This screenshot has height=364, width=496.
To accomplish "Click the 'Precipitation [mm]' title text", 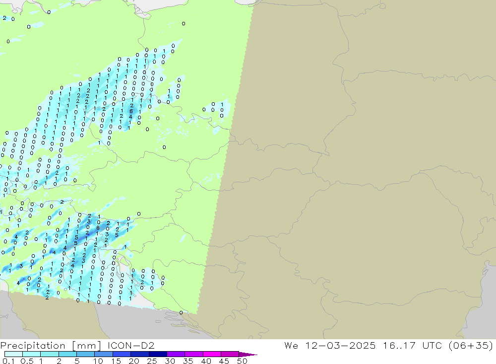I will (x=51, y=346).
